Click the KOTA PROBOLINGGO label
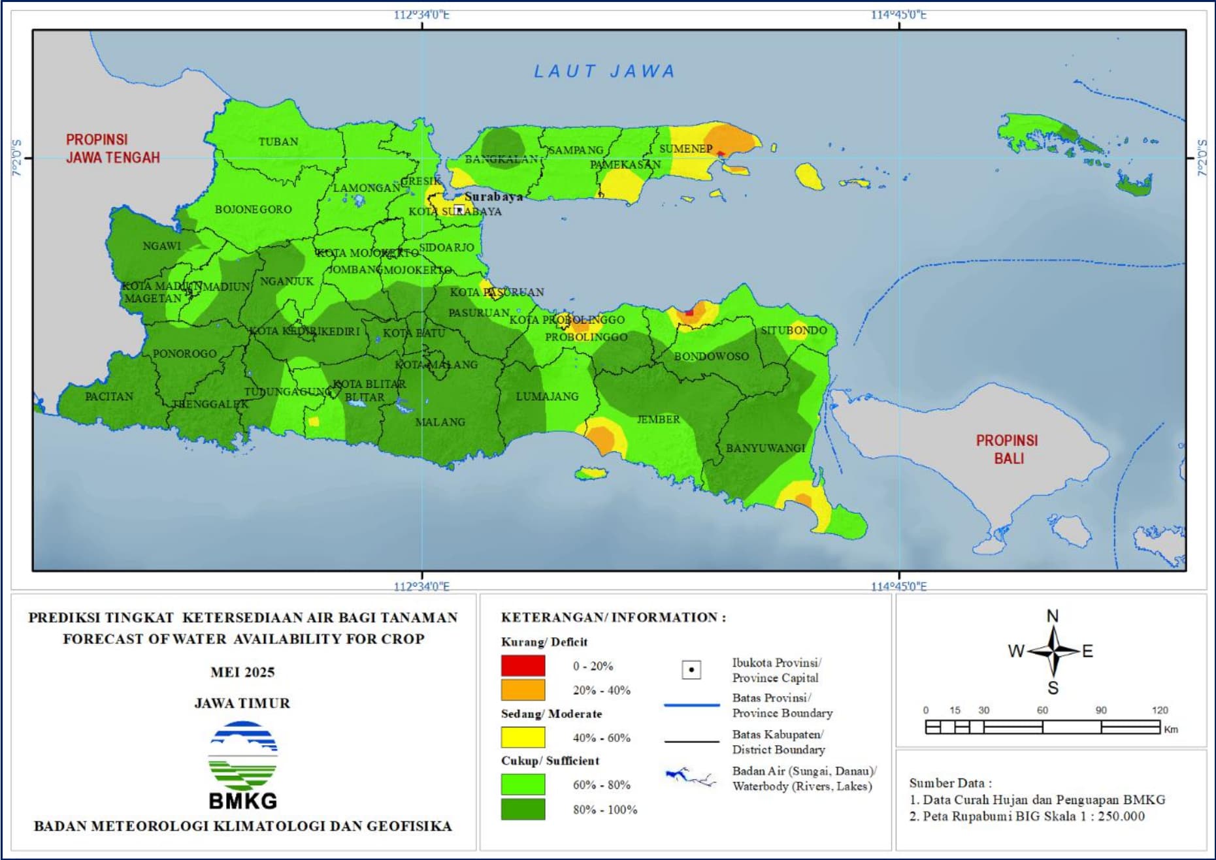1216x860 pixels. (x=567, y=320)
